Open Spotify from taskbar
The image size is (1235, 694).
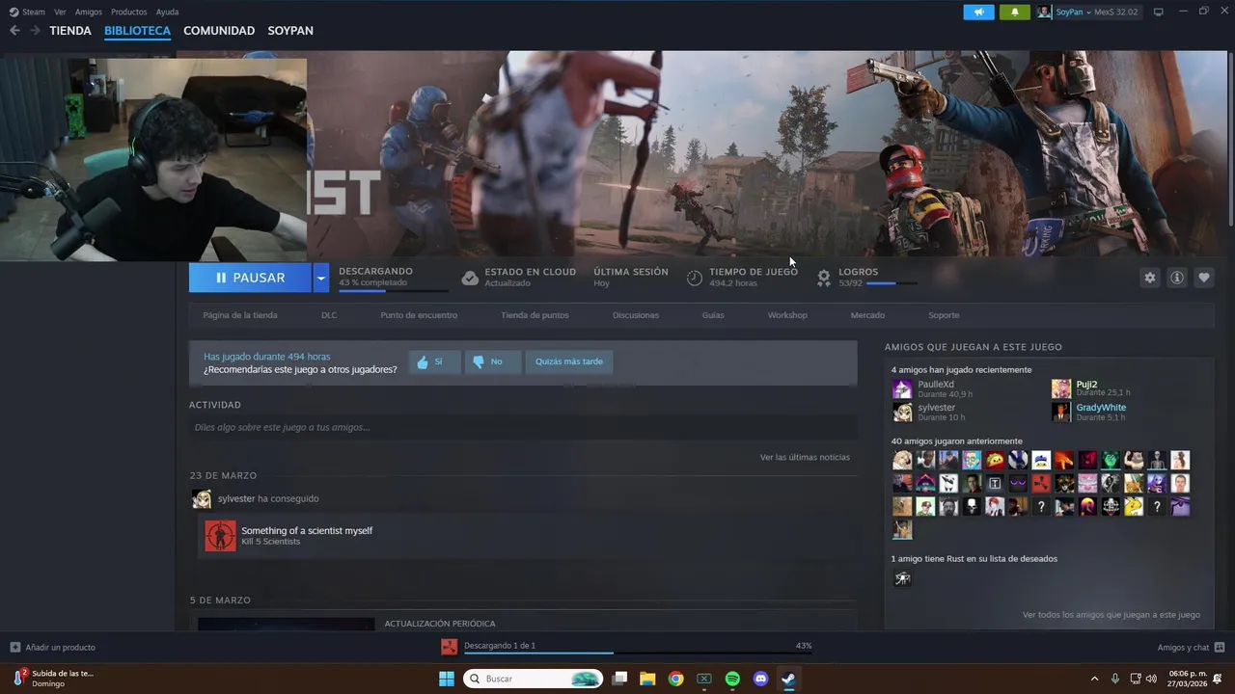tap(732, 679)
